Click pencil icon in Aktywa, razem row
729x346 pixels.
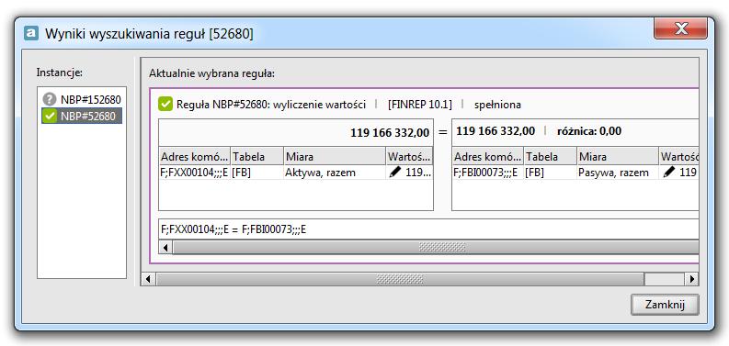395,173
